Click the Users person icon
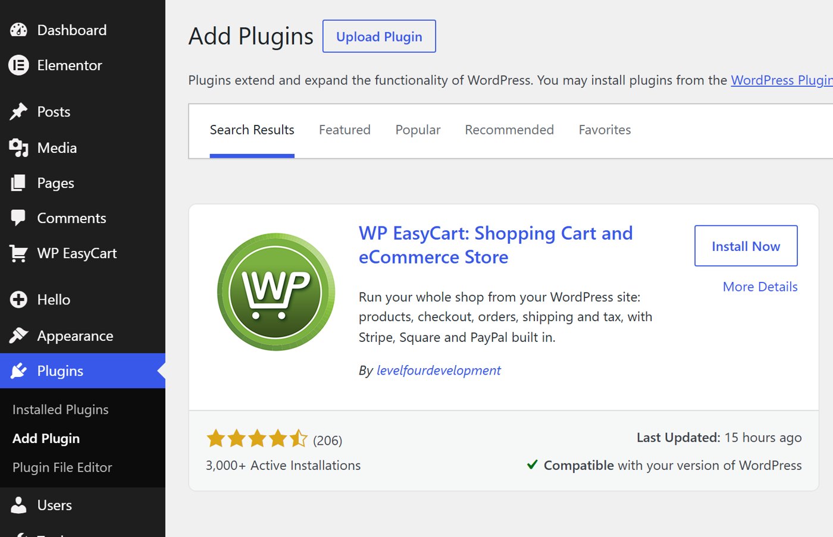 pos(18,505)
